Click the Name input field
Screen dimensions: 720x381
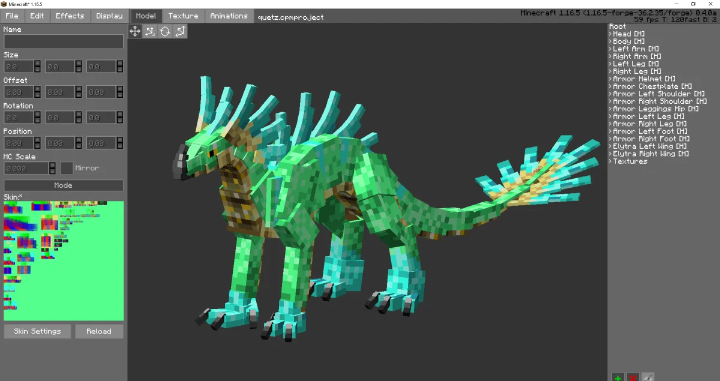64,41
